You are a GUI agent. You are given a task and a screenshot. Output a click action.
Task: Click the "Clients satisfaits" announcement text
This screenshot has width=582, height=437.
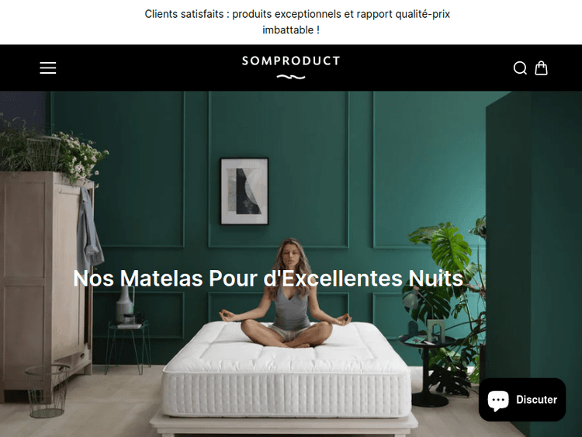[x=184, y=14]
